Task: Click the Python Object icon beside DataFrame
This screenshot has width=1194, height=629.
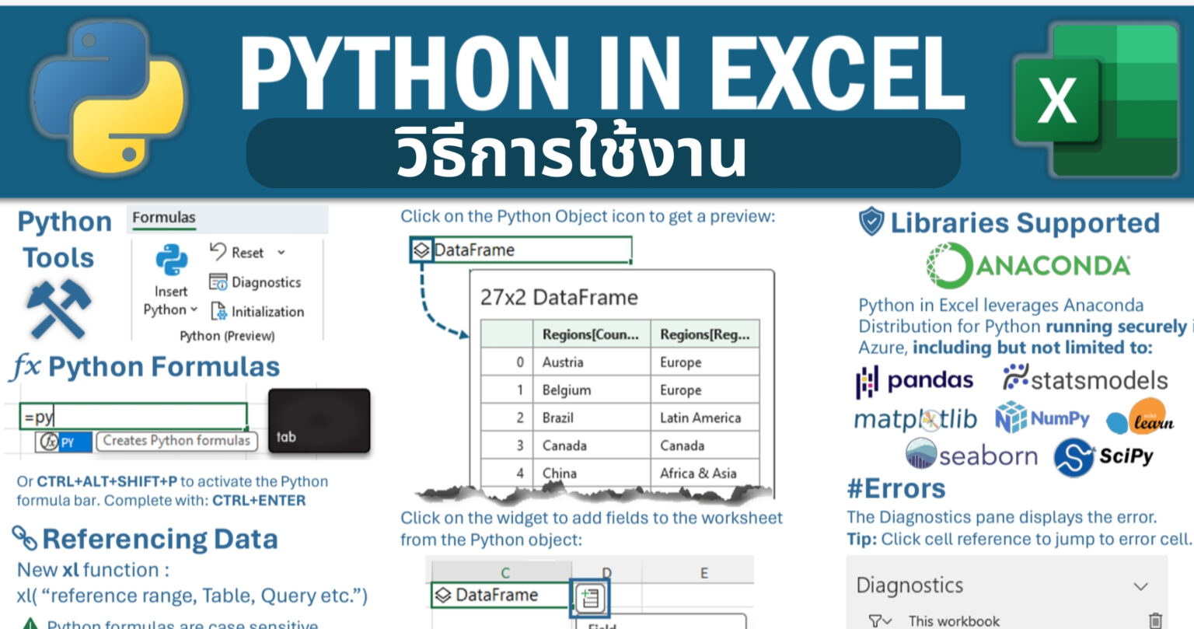Action: (421, 250)
